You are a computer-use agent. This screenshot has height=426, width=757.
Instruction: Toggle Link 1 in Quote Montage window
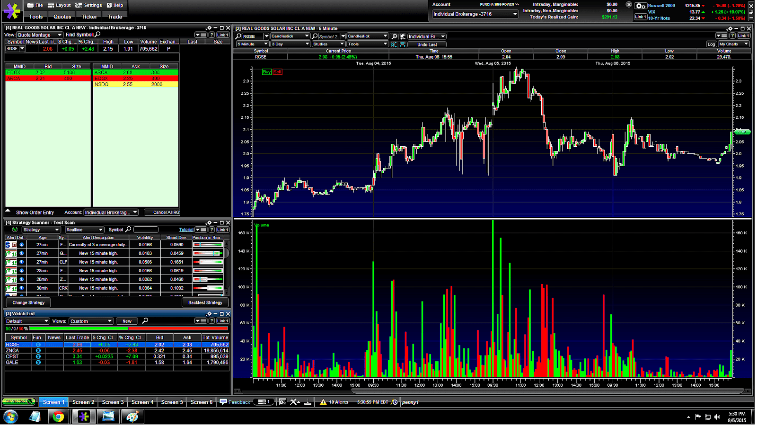[x=223, y=35]
